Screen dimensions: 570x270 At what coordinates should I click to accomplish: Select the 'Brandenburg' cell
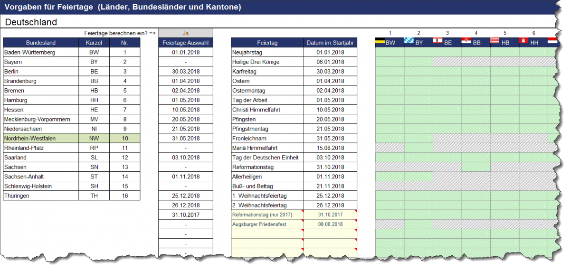[x=41, y=81]
